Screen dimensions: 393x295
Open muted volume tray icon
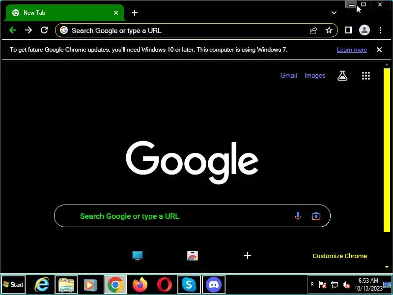346,285
